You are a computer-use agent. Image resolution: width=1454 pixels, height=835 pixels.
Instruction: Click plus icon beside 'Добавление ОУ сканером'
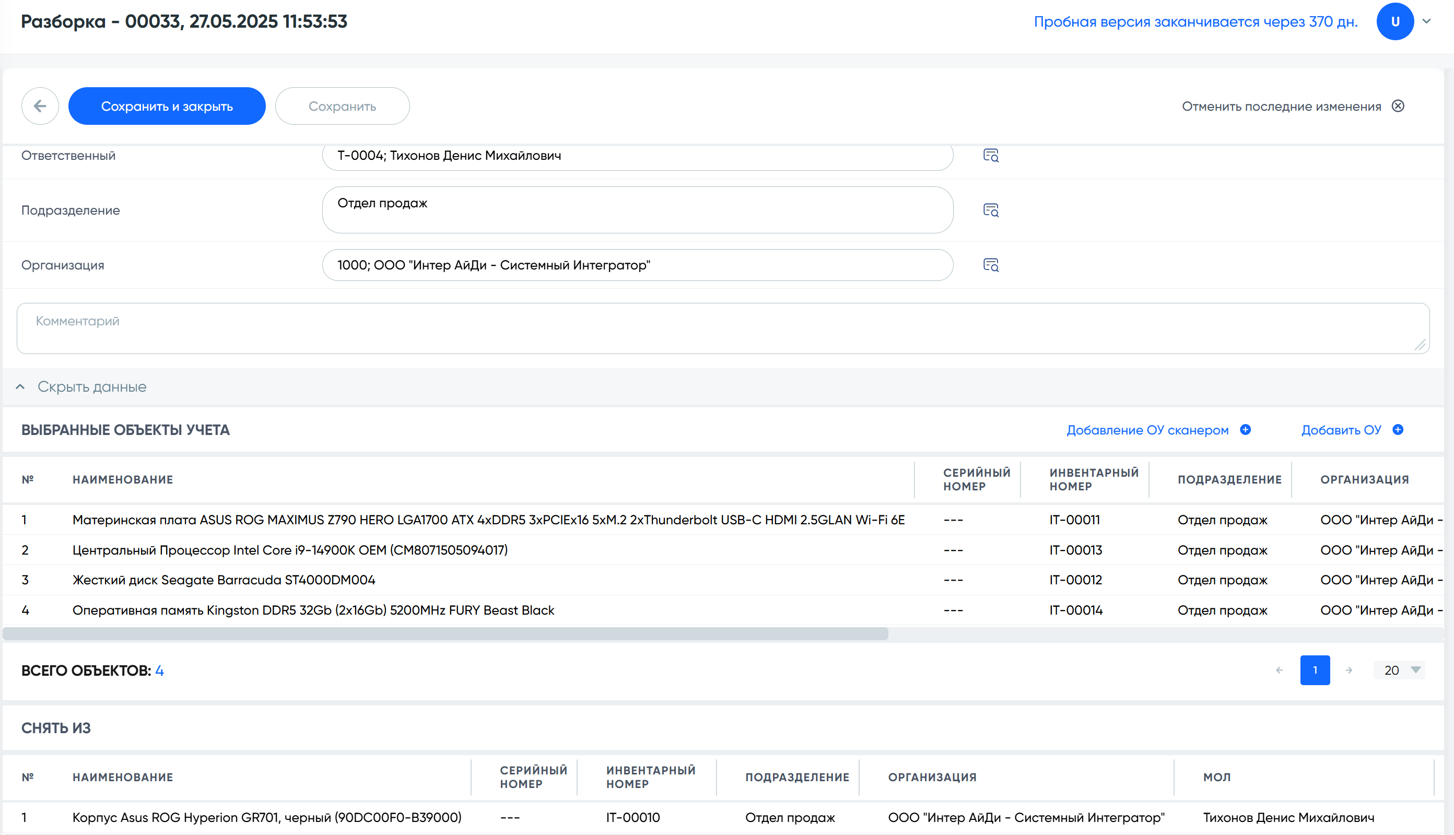(x=1245, y=430)
